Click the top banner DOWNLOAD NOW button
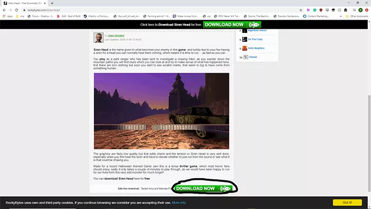This screenshot has height=209, width=371. click(232, 24)
